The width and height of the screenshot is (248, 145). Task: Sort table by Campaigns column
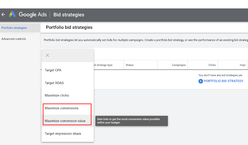click(179, 65)
